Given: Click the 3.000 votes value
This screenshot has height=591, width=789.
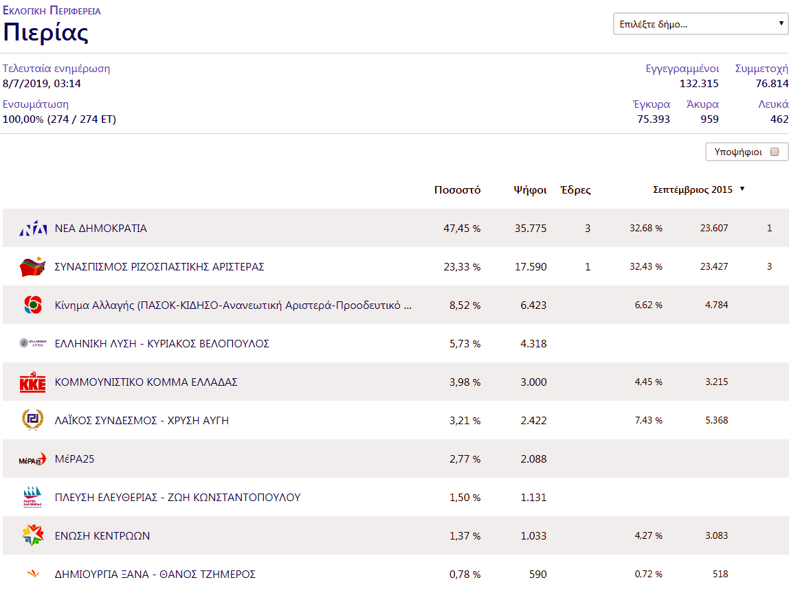Looking at the screenshot, I should [533, 382].
